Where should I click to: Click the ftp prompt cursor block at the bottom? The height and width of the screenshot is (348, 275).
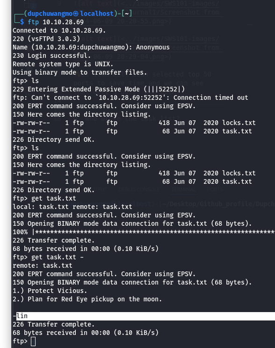click(x=33, y=341)
